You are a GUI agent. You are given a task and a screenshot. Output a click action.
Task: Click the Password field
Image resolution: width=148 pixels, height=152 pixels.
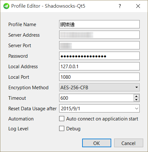99,56
